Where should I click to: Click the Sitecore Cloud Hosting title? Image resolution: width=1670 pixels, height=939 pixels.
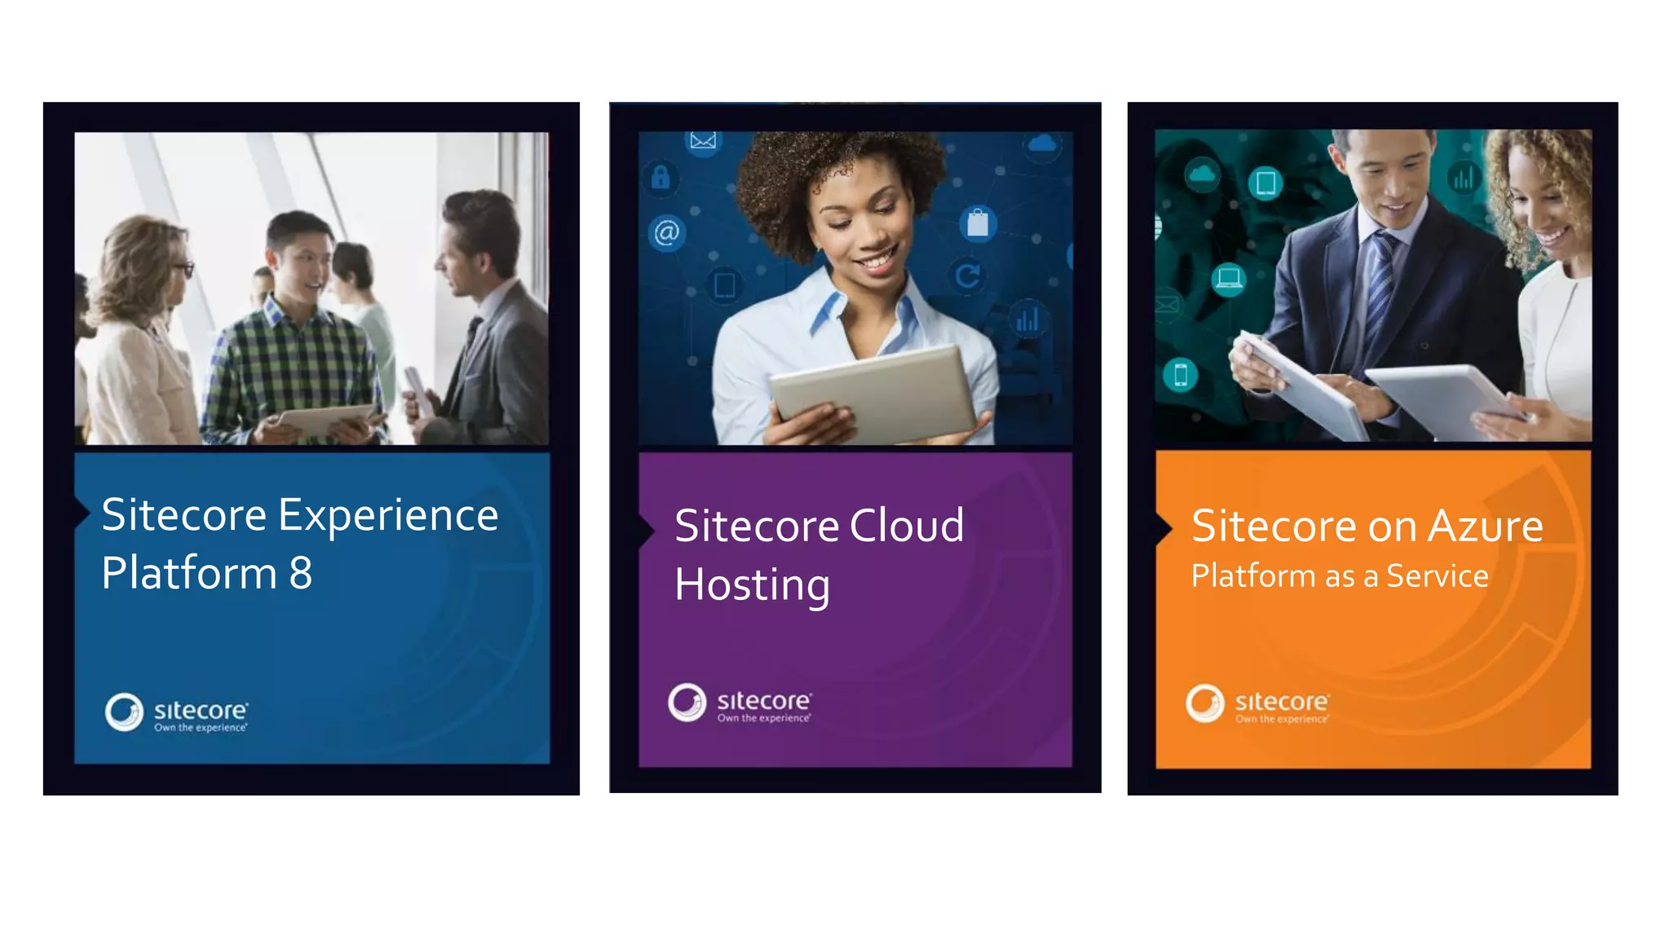(x=820, y=555)
